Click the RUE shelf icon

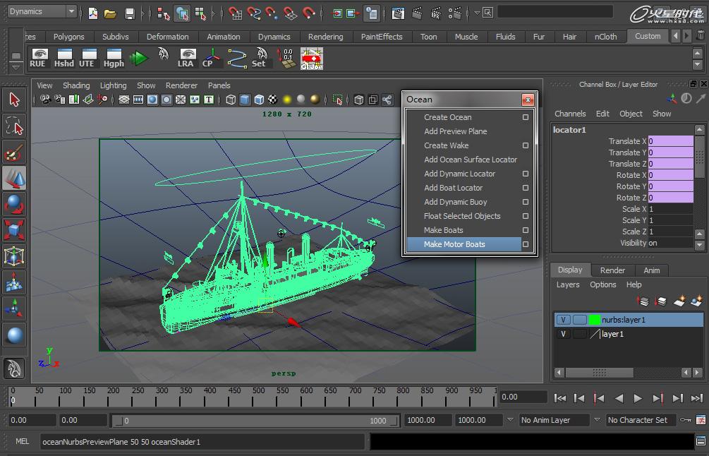click(x=40, y=57)
